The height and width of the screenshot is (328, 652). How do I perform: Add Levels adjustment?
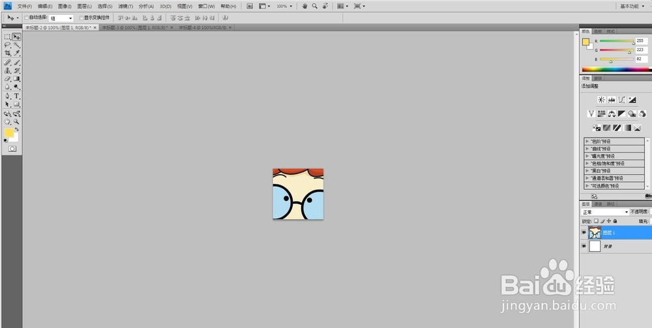612,100
